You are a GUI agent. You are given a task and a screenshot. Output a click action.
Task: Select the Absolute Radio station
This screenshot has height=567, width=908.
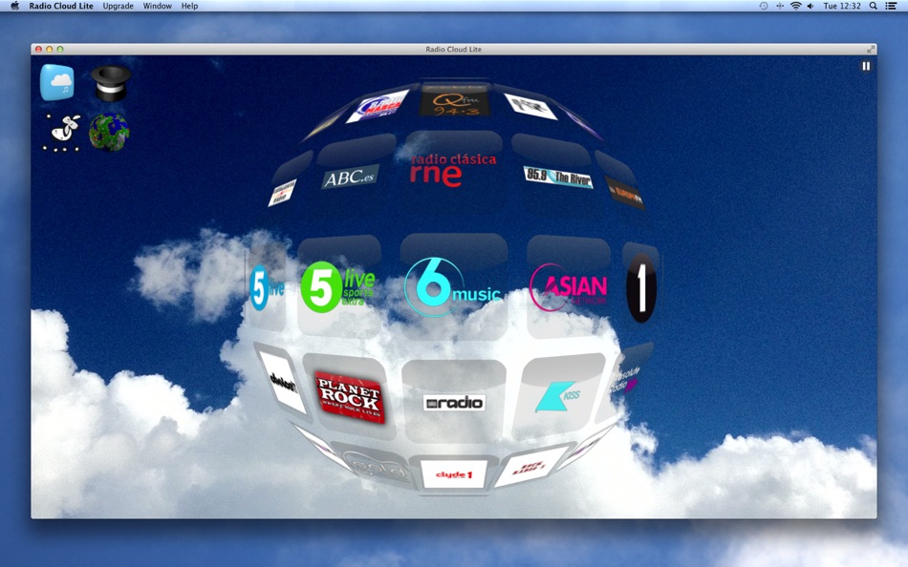(x=624, y=379)
